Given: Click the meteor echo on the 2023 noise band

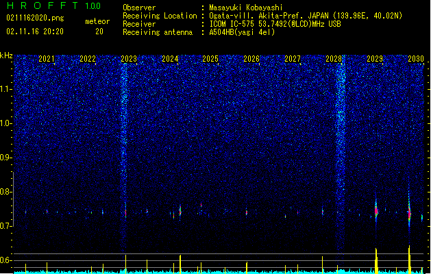Looking at the screenshot, I should pyautogui.click(x=125, y=213).
